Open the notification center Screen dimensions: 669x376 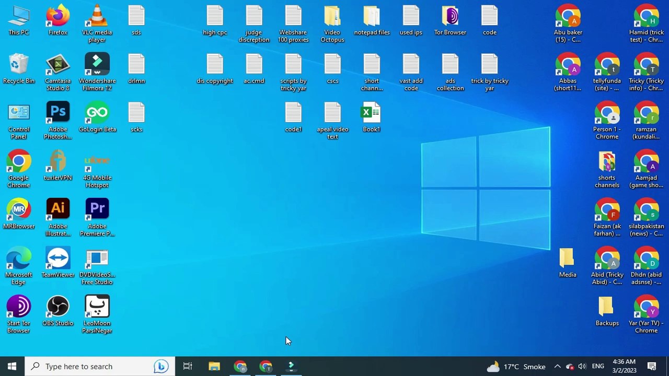(652, 367)
